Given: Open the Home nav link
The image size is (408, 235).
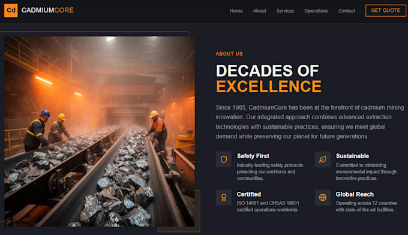Looking at the screenshot, I should pyautogui.click(x=236, y=11).
